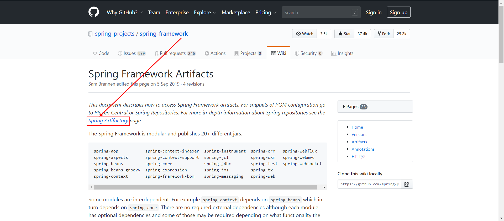Click the Sign up button

pyautogui.click(x=398, y=12)
